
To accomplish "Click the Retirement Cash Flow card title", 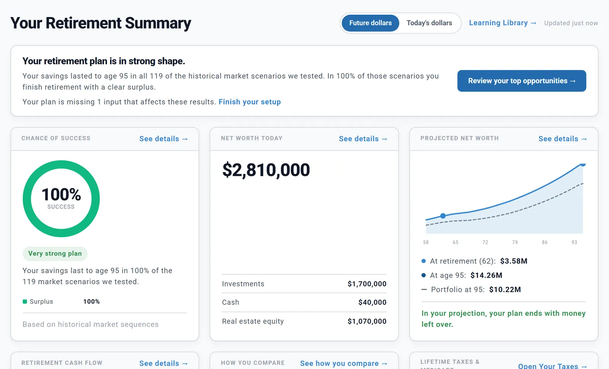I will (62, 363).
